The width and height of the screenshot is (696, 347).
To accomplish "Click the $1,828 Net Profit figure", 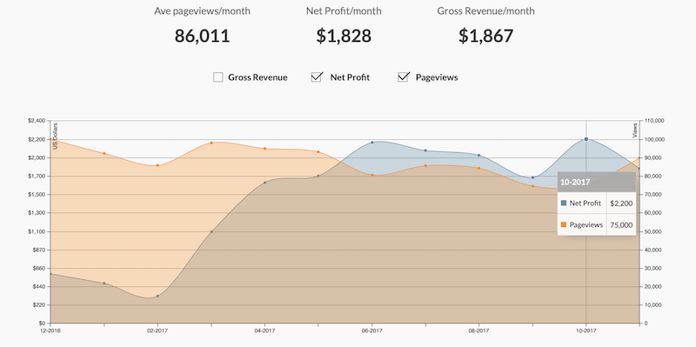I will pyautogui.click(x=344, y=36).
